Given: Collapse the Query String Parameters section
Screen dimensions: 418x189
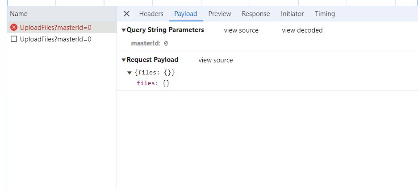Looking at the screenshot, I should [124, 30].
